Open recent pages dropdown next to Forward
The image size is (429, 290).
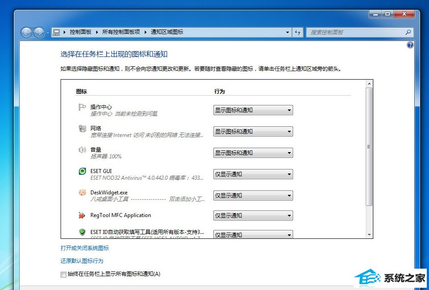pyautogui.click(x=48, y=33)
